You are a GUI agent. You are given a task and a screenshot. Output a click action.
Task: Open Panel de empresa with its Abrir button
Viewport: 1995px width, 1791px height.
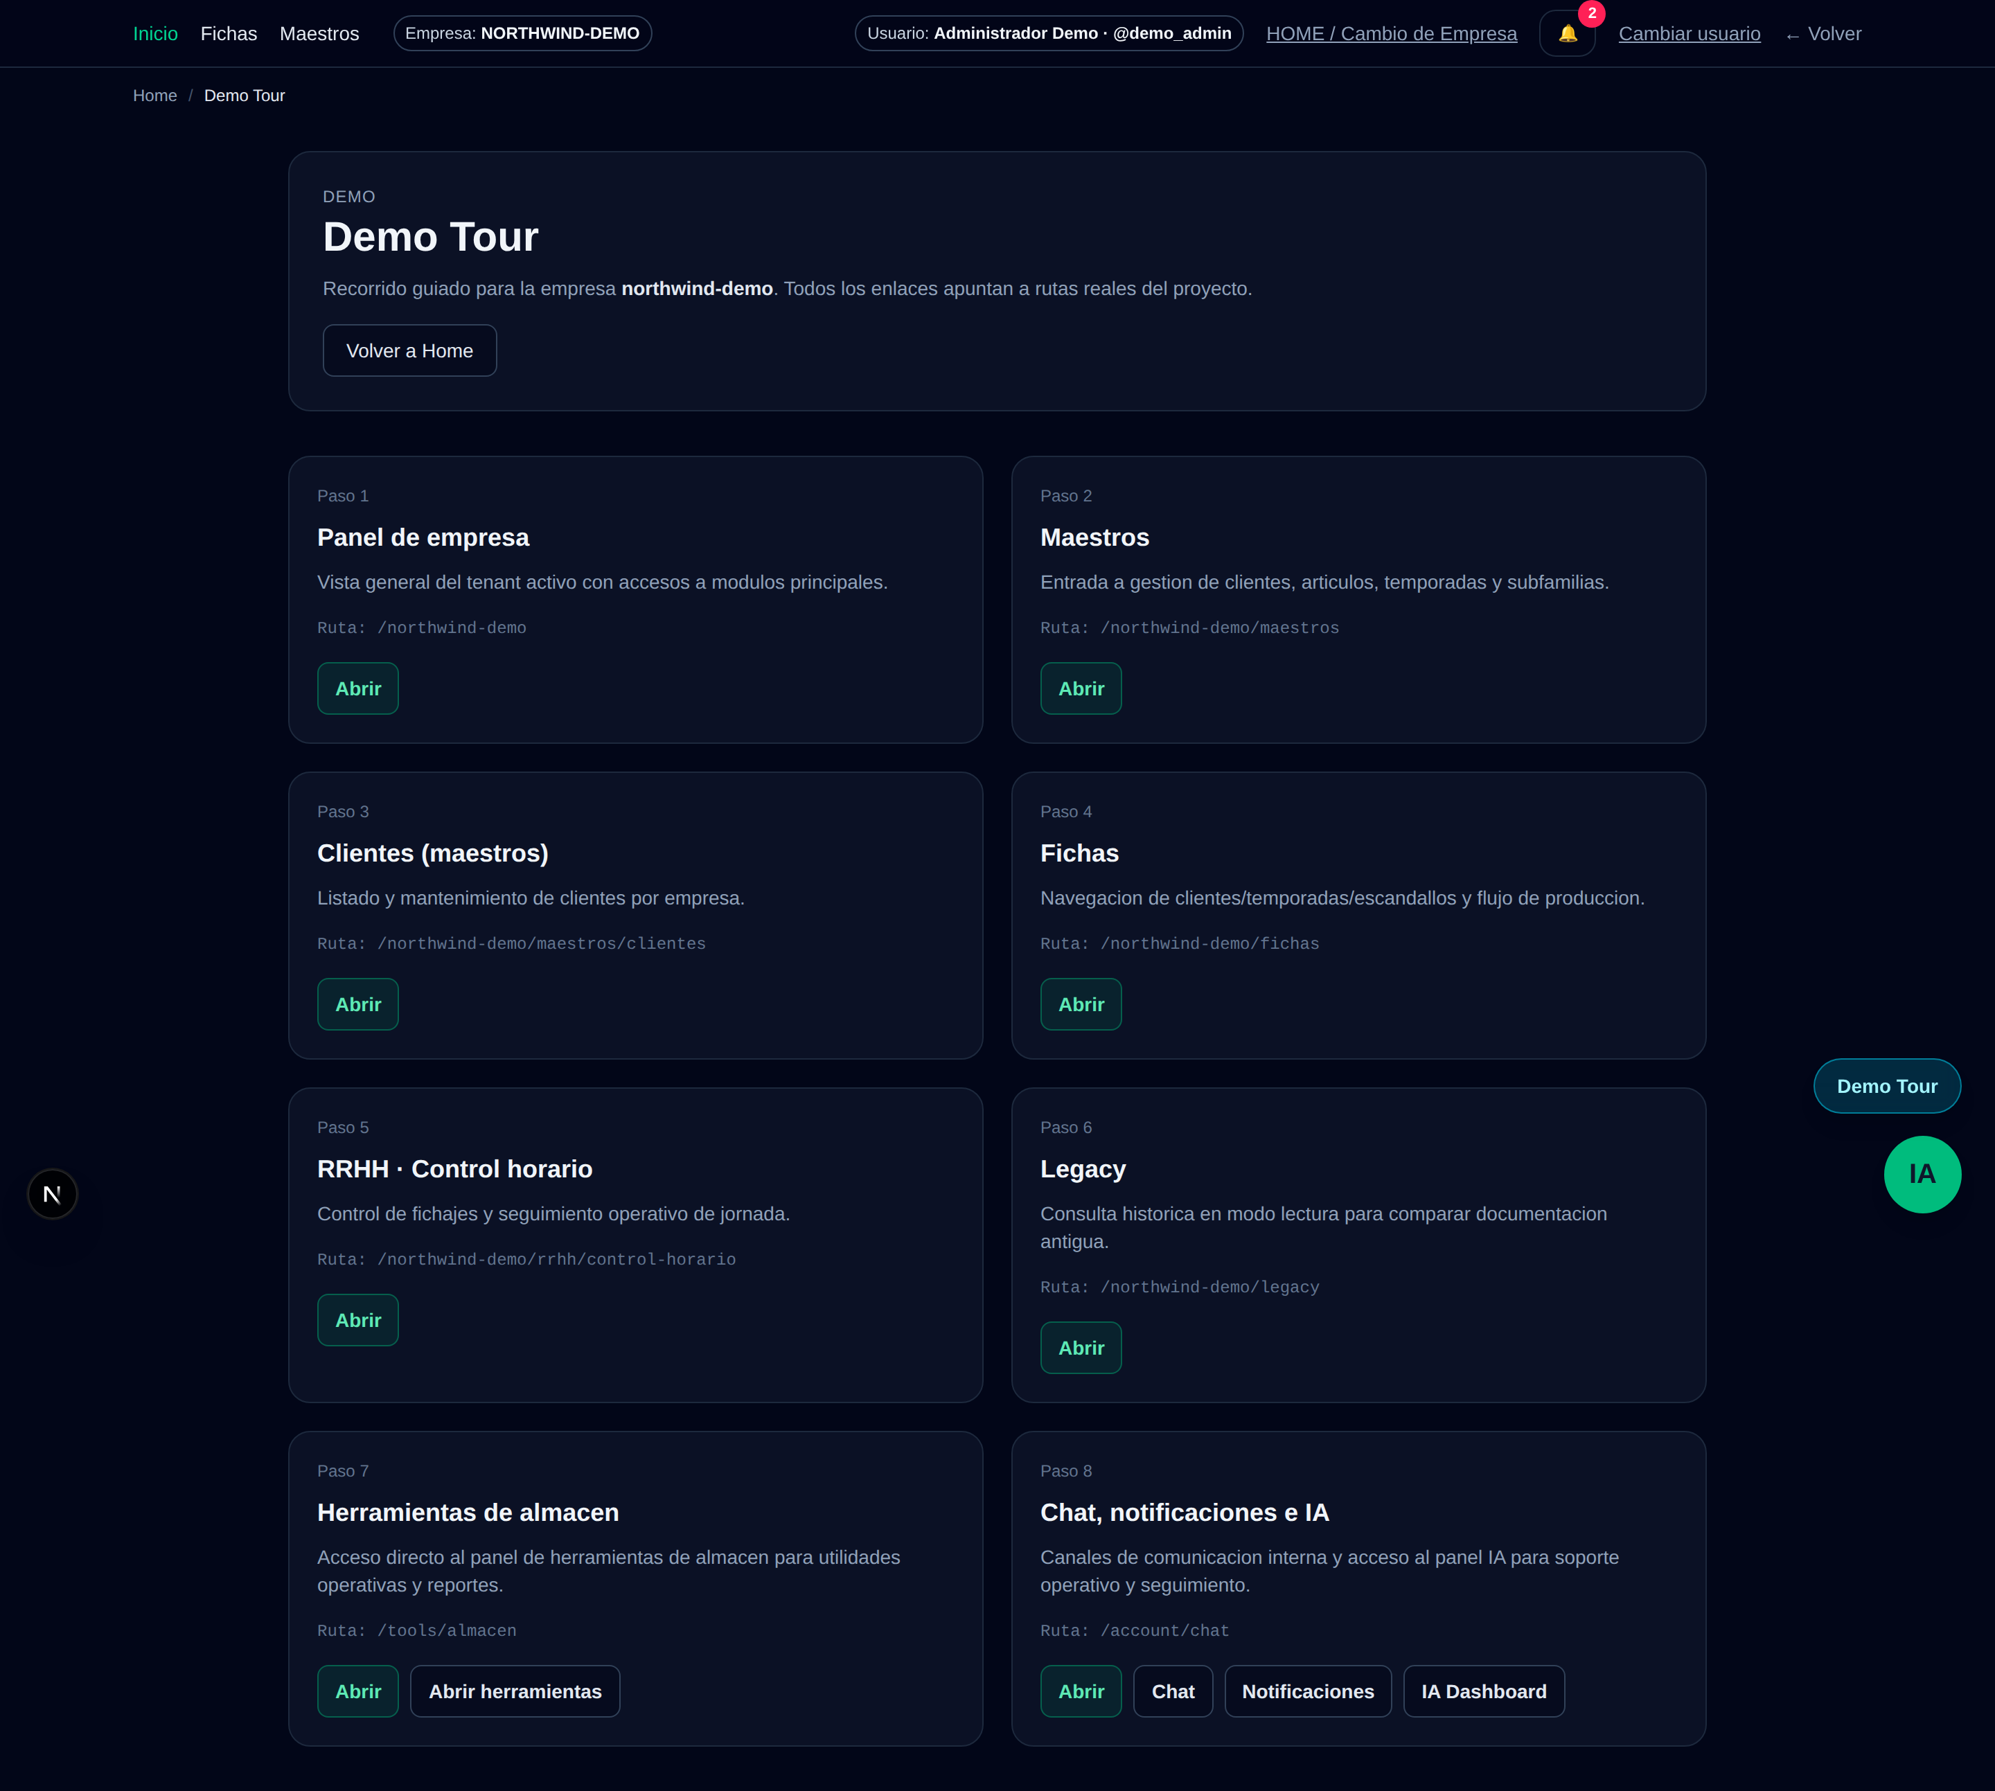coord(357,688)
